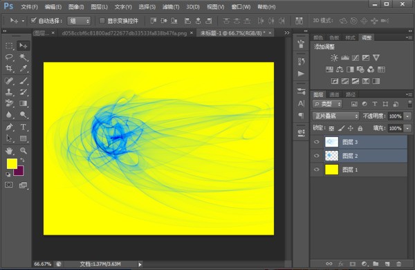415x270 pixels.
Task: Create new layer with bottom panel icon
Action: coord(387,264)
